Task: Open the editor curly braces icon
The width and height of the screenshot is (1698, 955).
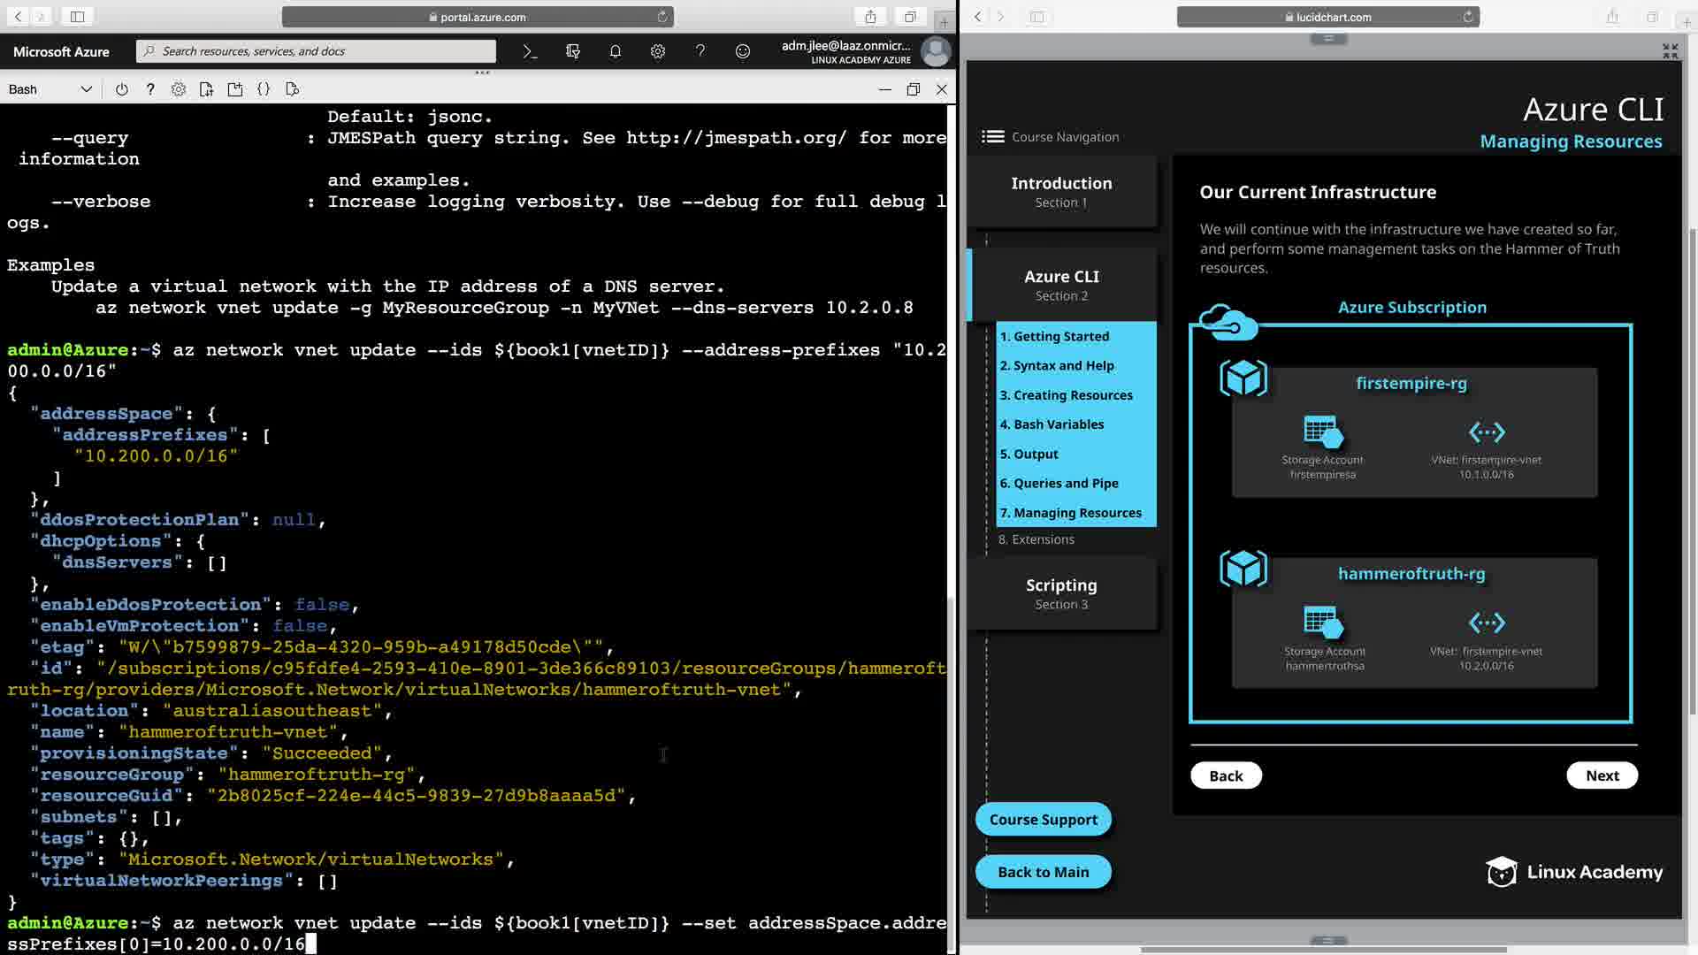Action: point(264,89)
